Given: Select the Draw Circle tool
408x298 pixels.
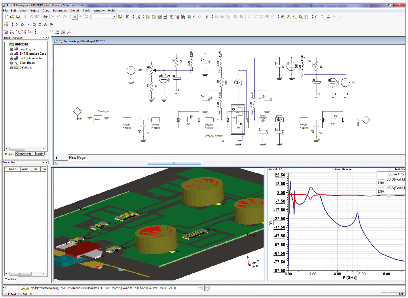Looking at the screenshot, I should click(22, 25).
